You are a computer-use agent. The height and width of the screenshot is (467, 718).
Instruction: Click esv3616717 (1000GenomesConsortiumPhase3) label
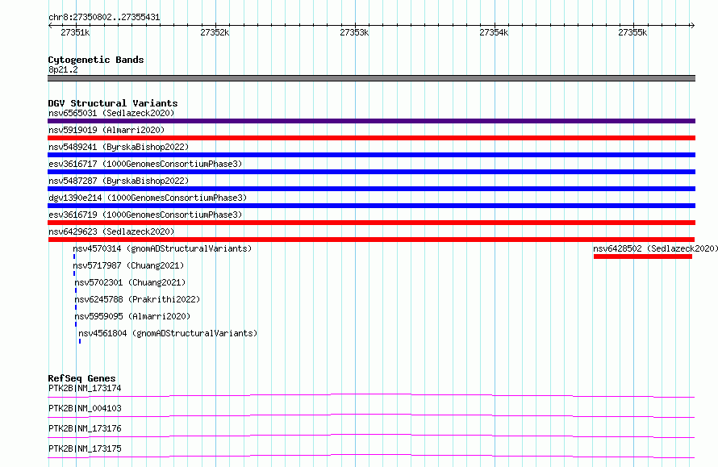(x=145, y=164)
